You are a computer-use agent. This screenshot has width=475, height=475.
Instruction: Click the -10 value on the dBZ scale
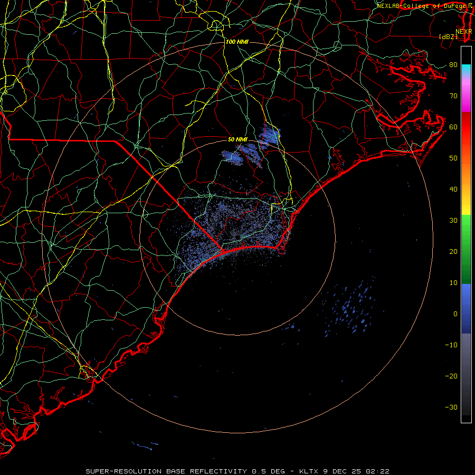pyautogui.click(x=451, y=345)
